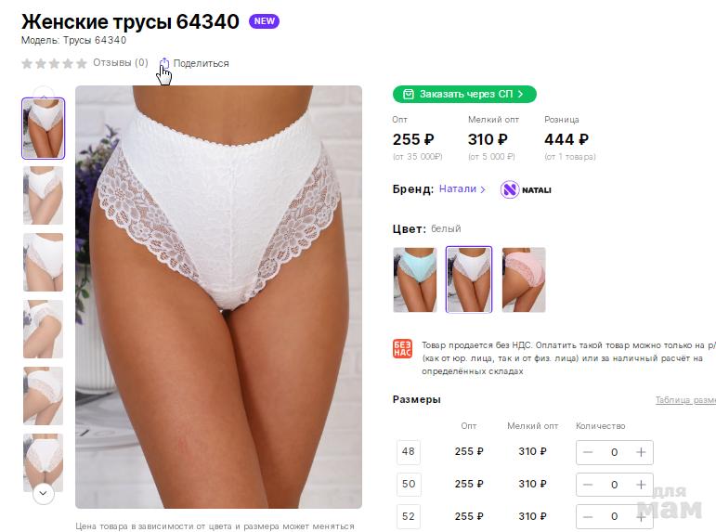
Task: Open the Натали brand link
Action: (462, 189)
